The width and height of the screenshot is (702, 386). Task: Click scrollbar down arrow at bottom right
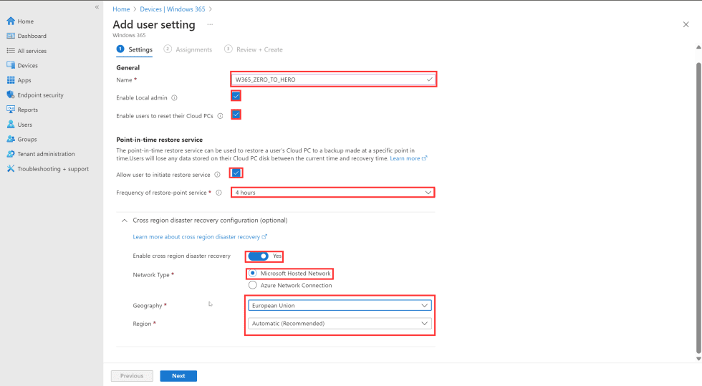coord(698,359)
